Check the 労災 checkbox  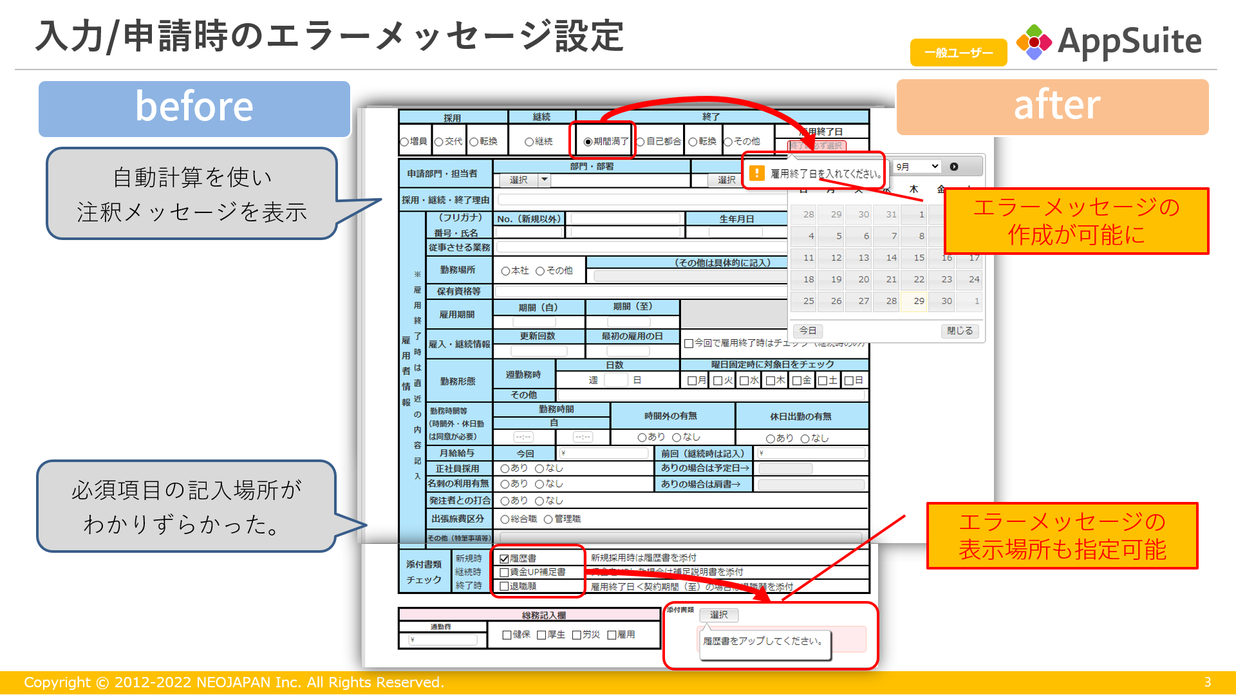click(577, 635)
